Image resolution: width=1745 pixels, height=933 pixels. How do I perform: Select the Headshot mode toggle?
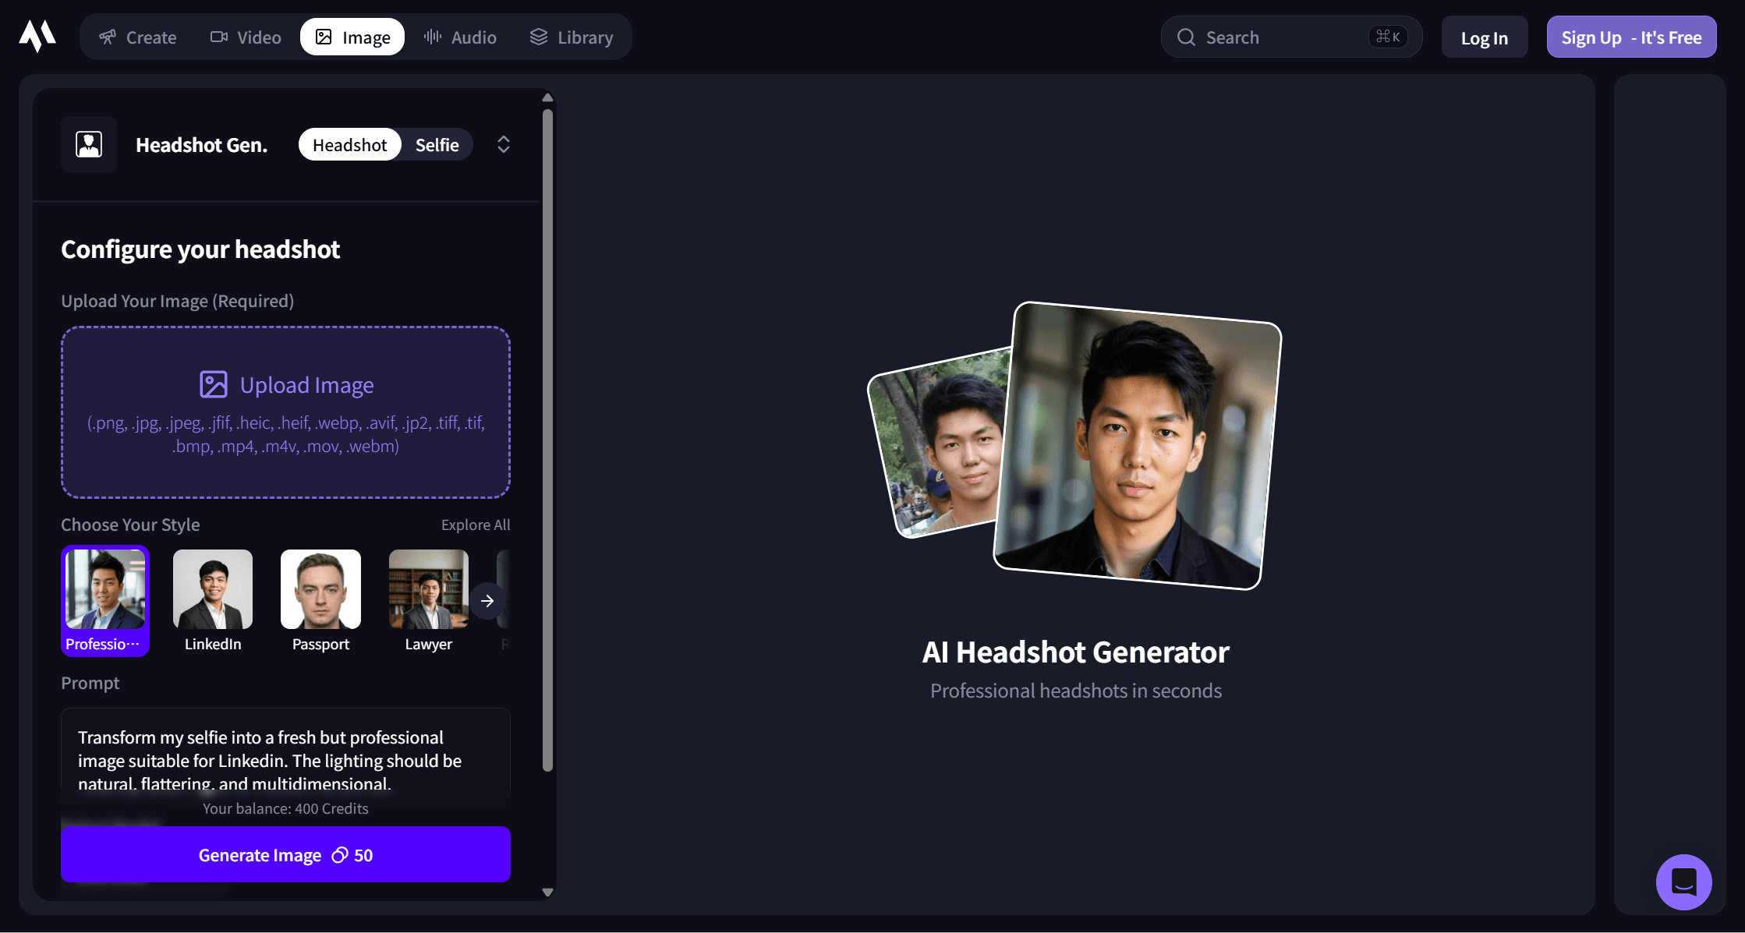[x=349, y=144]
